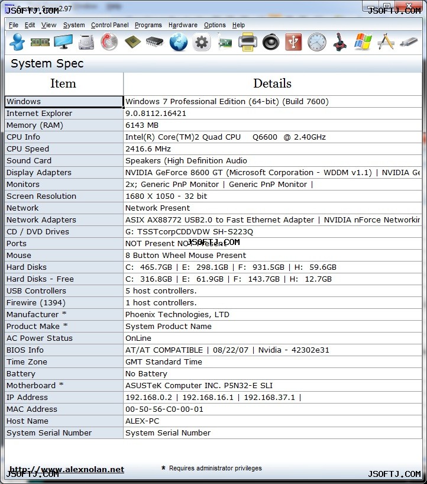Viewport: 427px width, 484px height.
Task: Click the black integrated circuit chip icon
Action: point(155,42)
